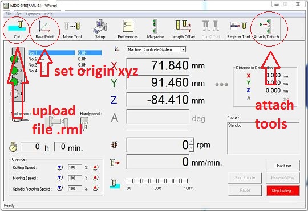Click the Move to VIEW button
308x211 pixels.
(x=283, y=177)
